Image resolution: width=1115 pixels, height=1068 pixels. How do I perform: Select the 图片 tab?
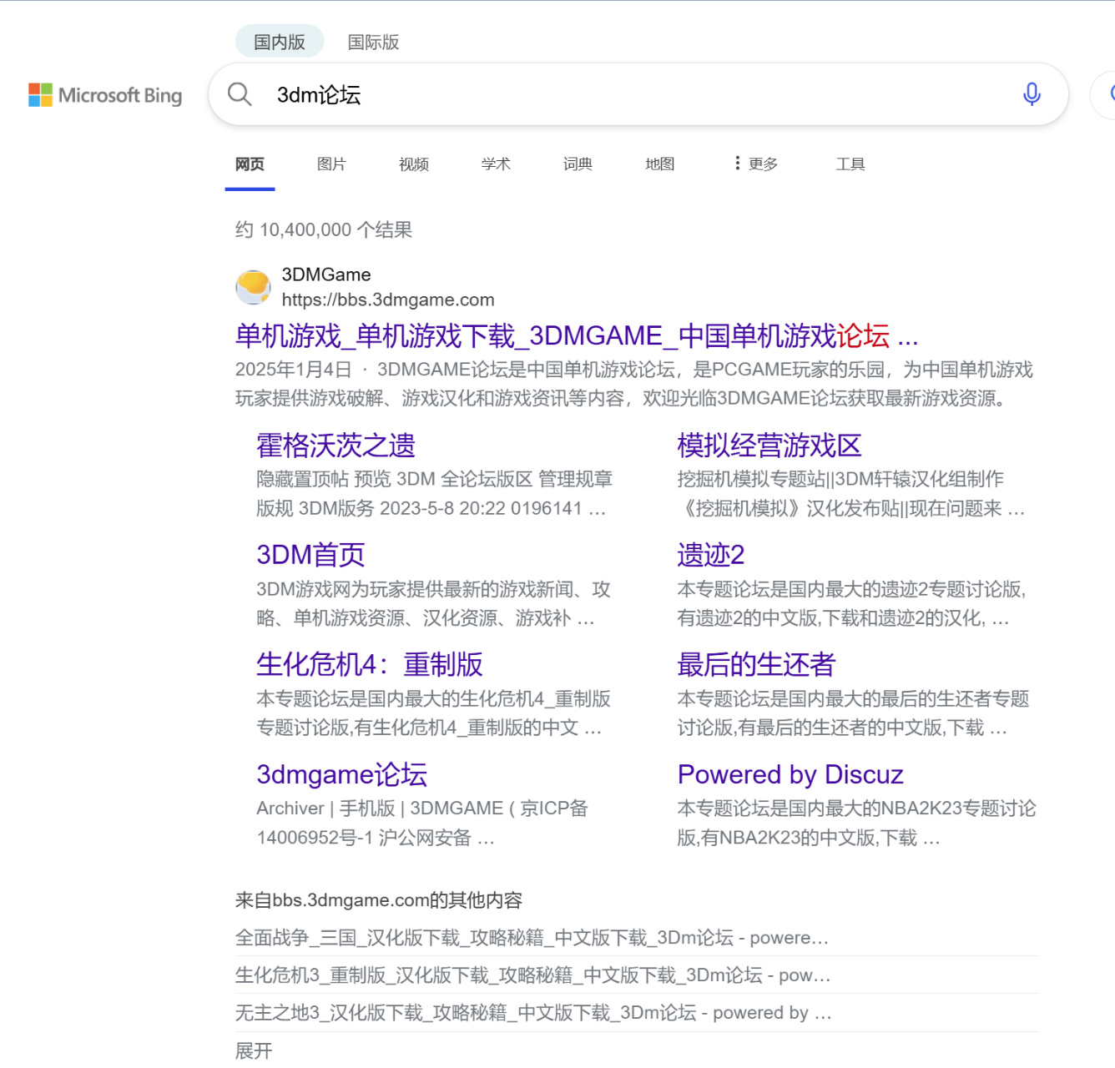click(x=331, y=164)
